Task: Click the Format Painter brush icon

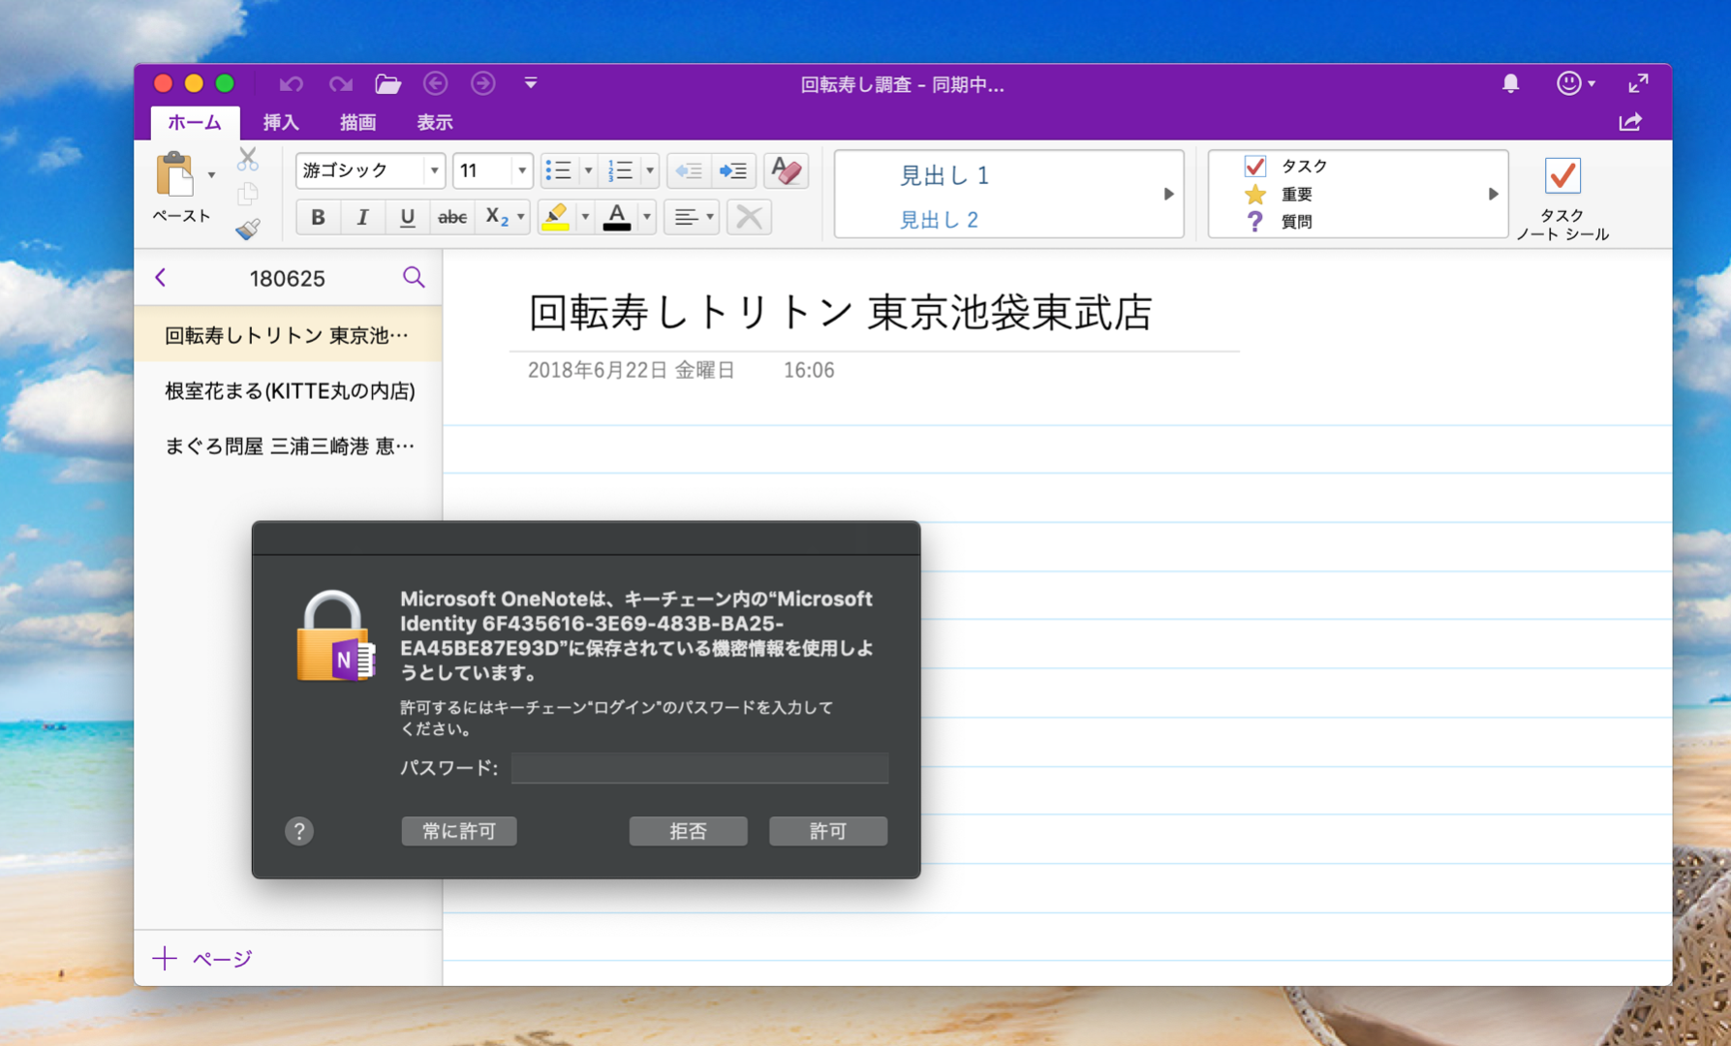Action: pyautogui.click(x=248, y=229)
